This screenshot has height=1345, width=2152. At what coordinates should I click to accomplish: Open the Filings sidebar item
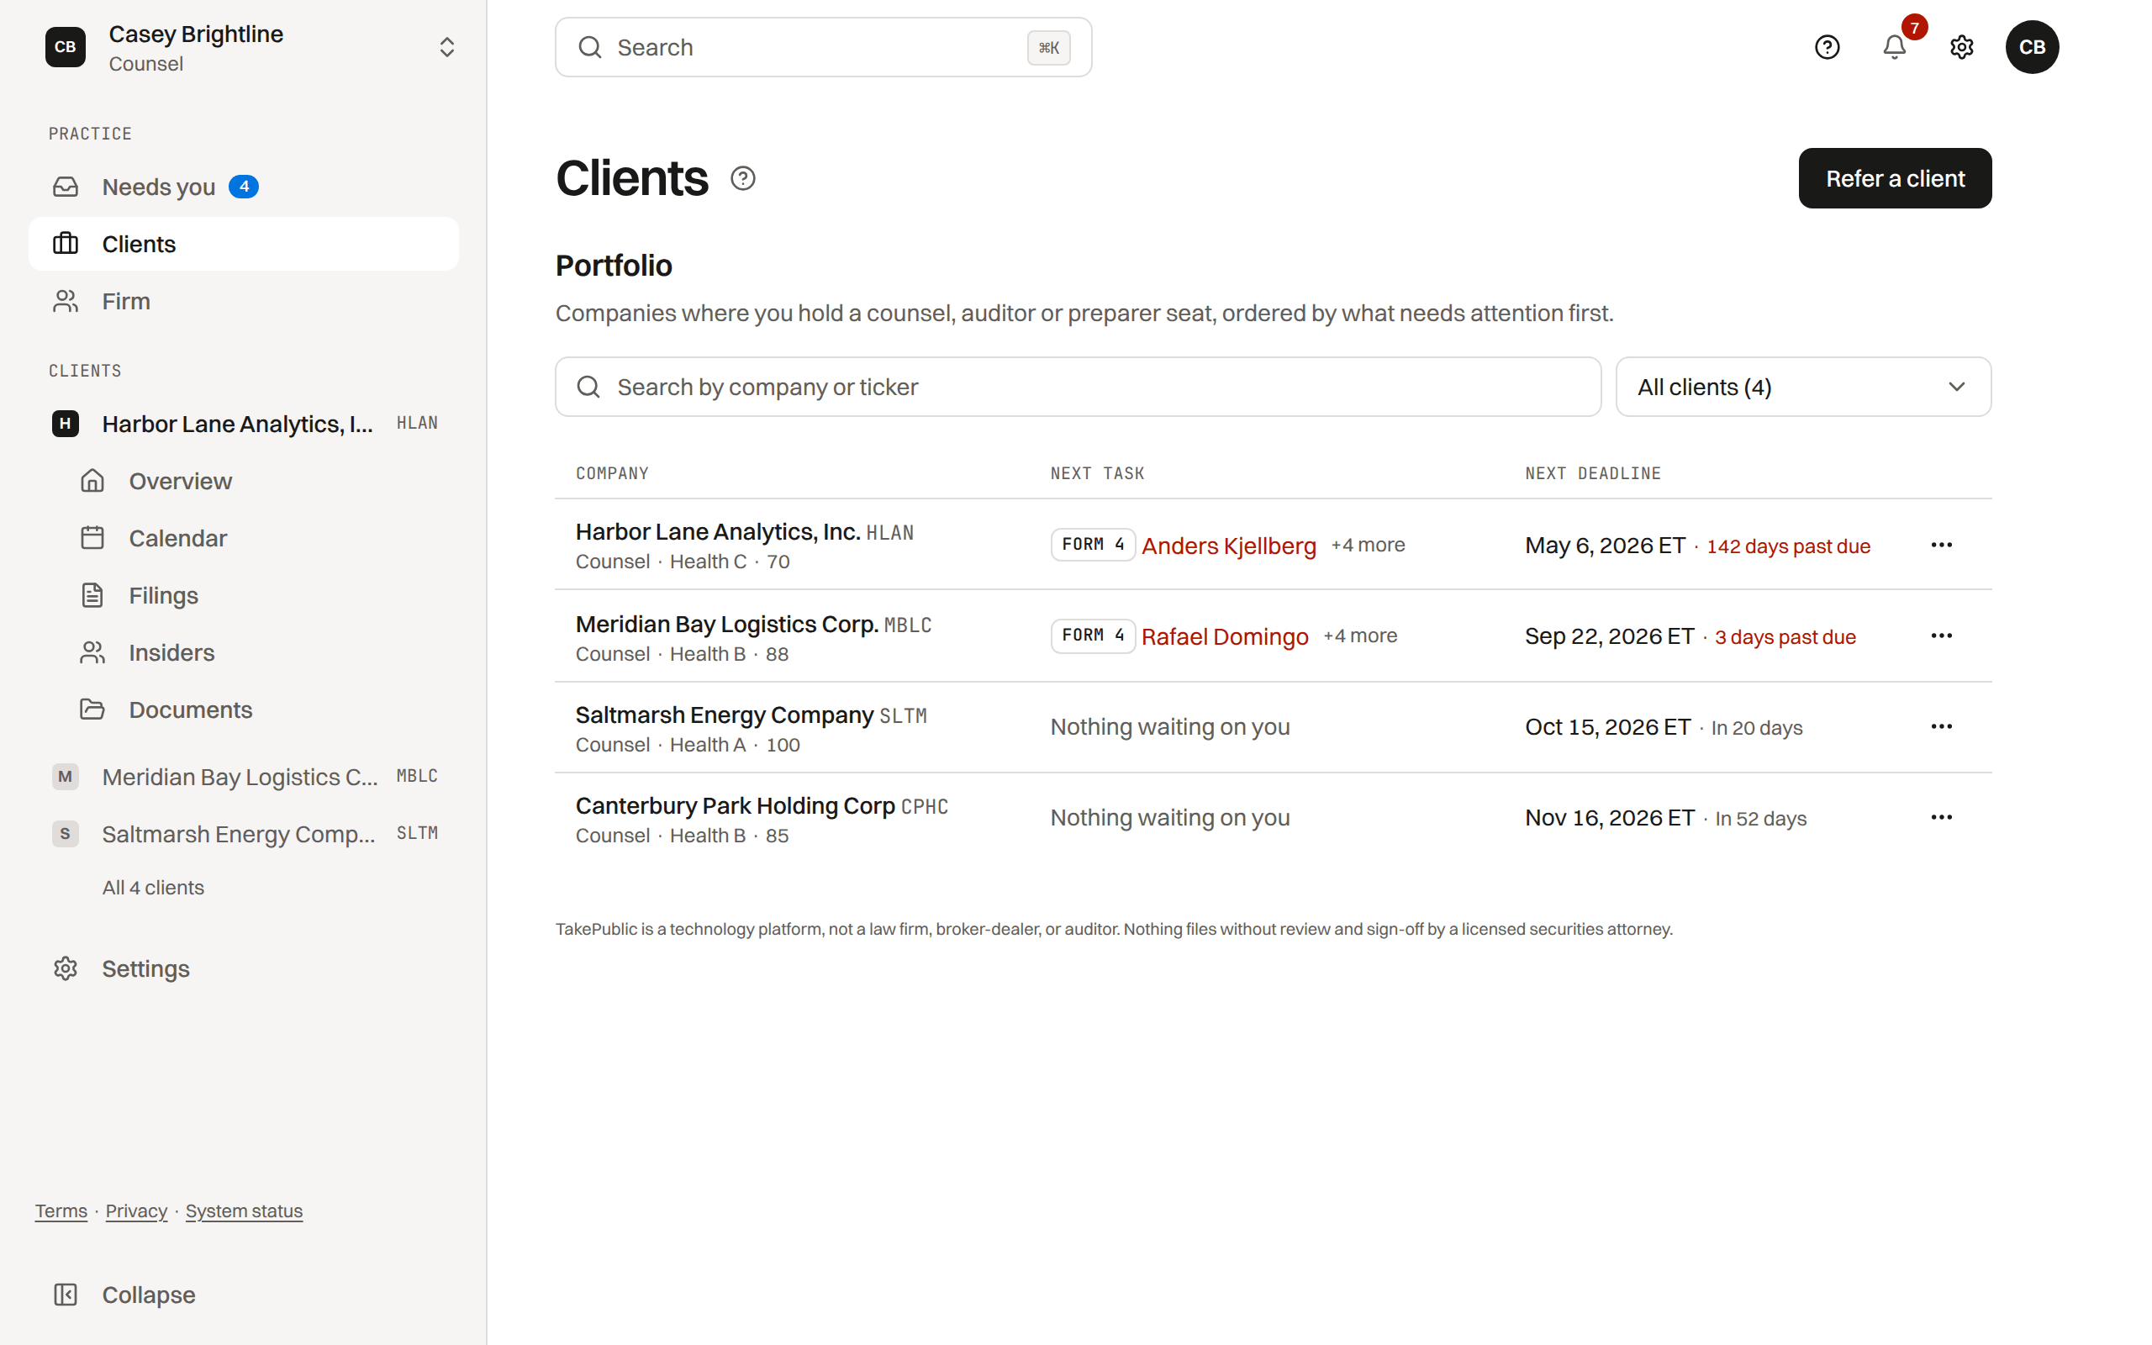point(257,595)
